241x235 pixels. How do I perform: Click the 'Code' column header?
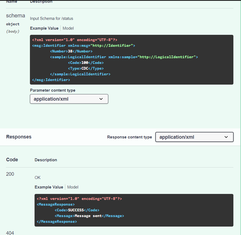pyautogui.click(x=12, y=160)
